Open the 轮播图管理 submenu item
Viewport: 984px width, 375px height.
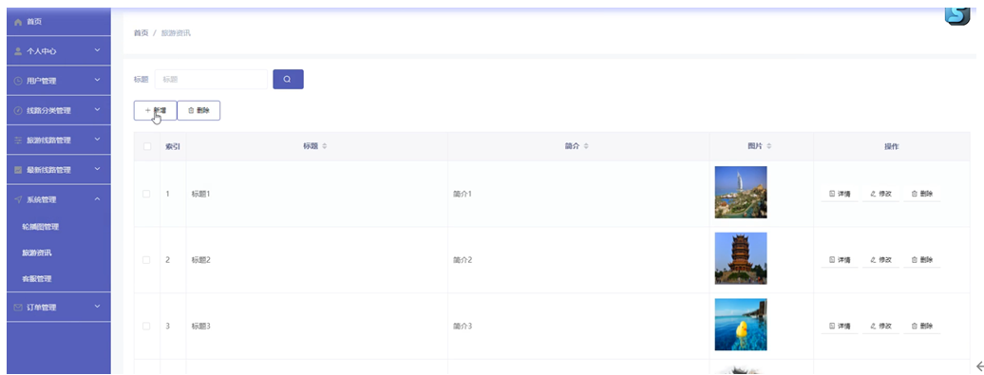58,226
